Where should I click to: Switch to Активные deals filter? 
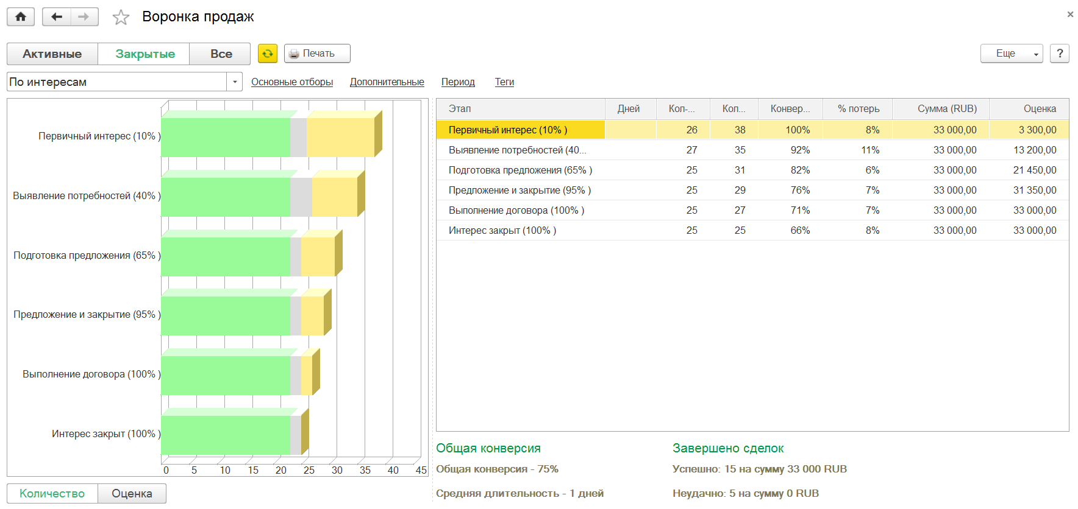52,54
